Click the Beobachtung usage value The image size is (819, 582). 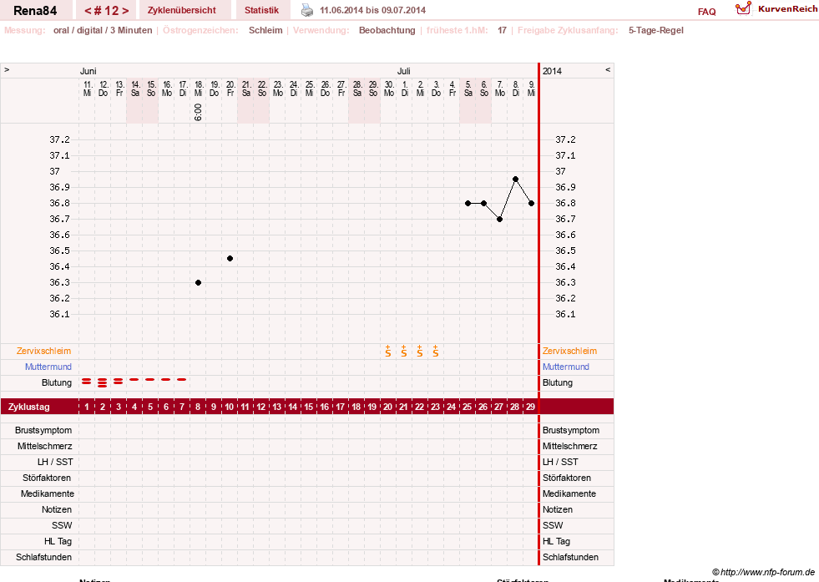pyautogui.click(x=387, y=30)
